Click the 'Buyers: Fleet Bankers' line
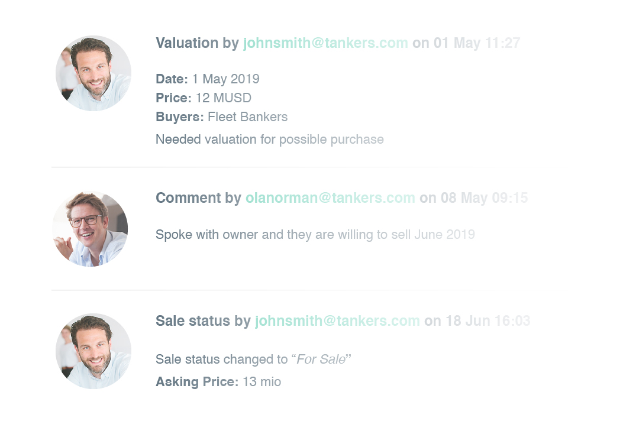Screen dimensions: 639x421 222,117
